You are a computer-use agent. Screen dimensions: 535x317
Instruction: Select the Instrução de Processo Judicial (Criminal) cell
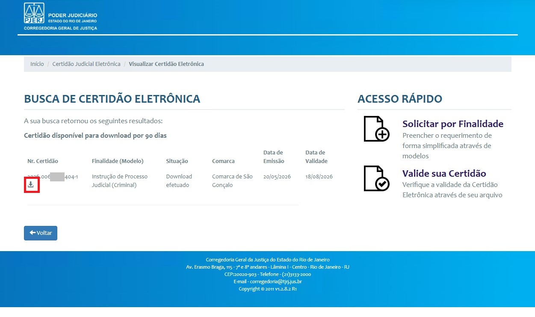click(x=120, y=181)
